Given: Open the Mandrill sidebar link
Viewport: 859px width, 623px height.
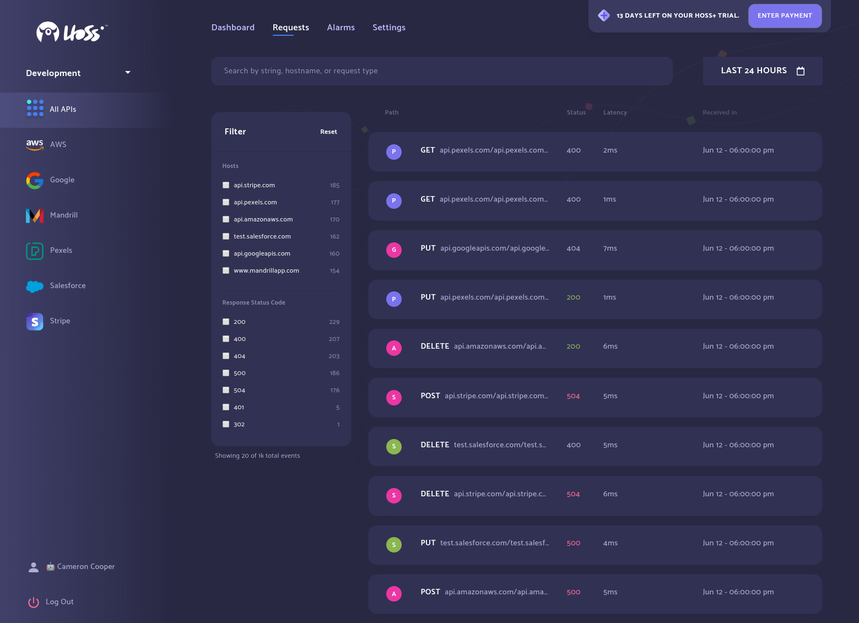Looking at the screenshot, I should pos(64,215).
